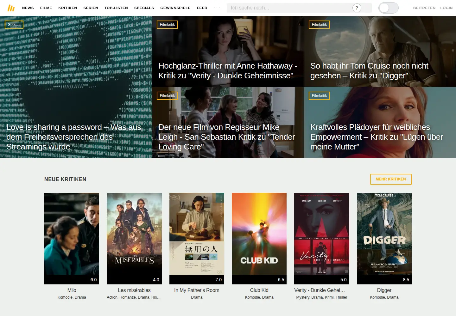Click the Les misérables title link

pyautogui.click(x=134, y=290)
